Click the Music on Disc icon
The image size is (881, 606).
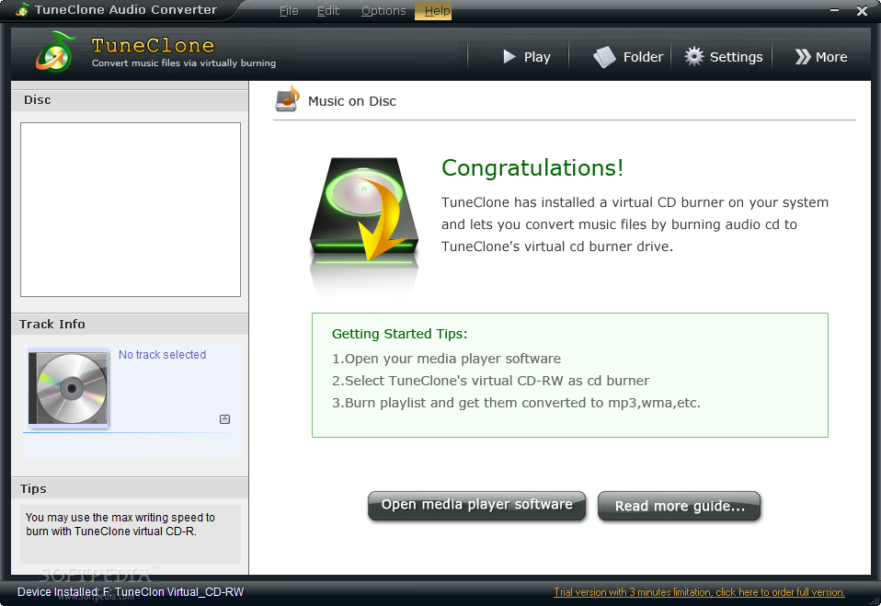288,98
